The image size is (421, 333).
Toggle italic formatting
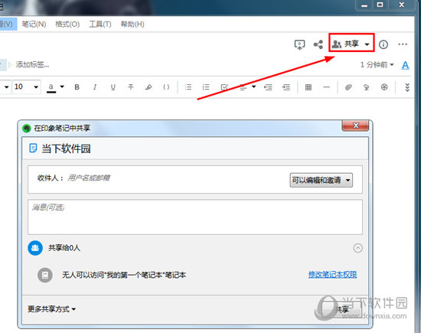coord(95,87)
